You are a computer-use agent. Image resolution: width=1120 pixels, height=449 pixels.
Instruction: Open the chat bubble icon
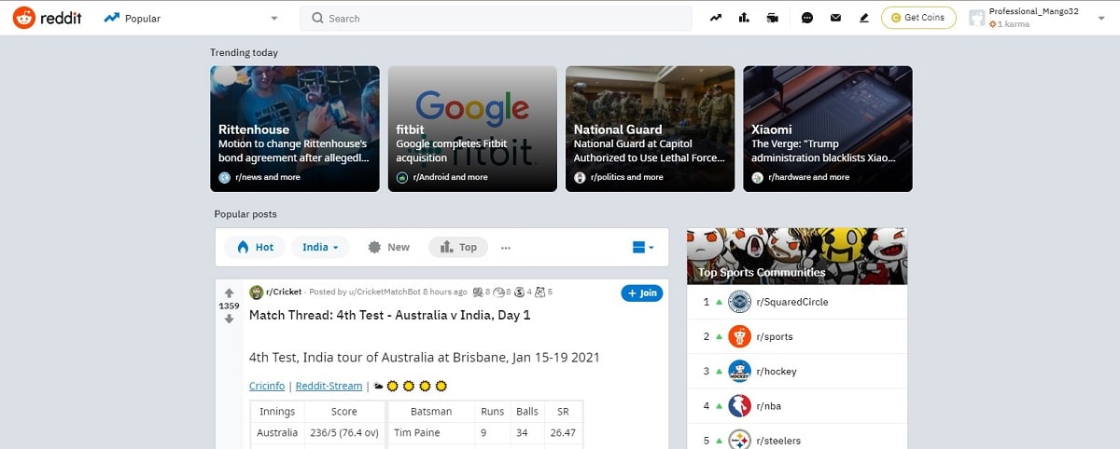coord(807,18)
